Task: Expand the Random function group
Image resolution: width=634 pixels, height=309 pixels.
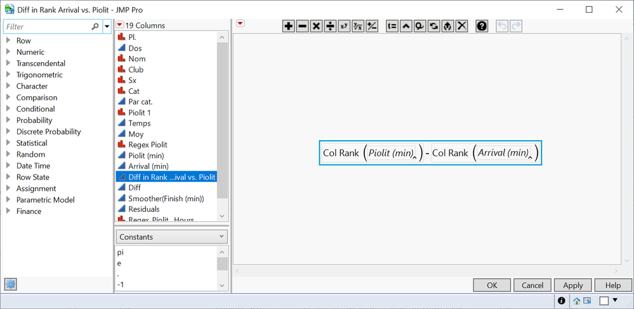Action: pos(8,155)
